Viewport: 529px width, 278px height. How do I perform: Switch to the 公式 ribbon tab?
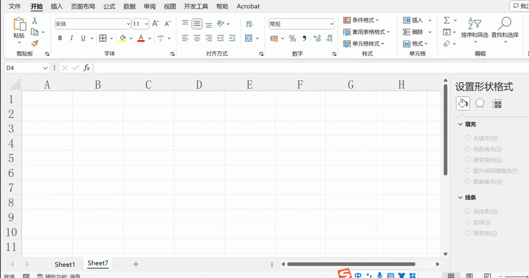(110, 6)
